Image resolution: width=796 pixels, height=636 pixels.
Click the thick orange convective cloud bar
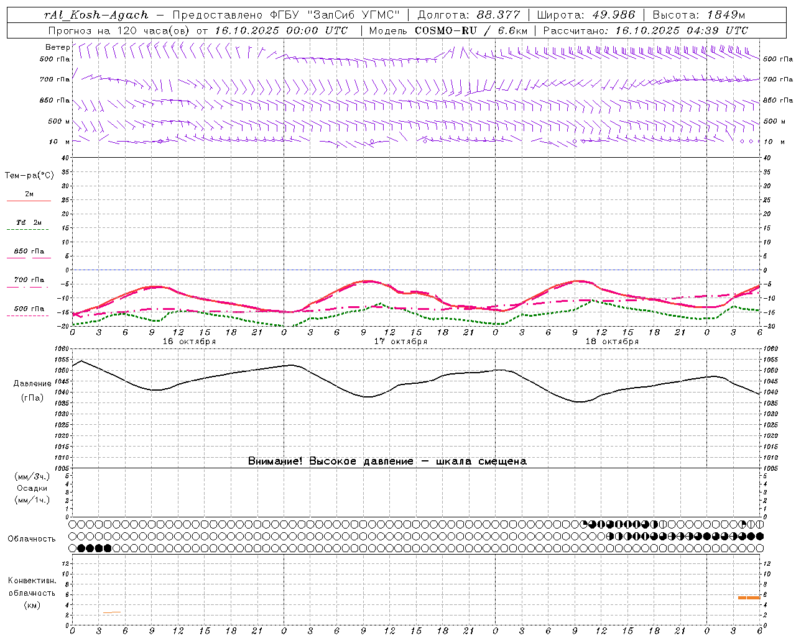tap(749, 597)
